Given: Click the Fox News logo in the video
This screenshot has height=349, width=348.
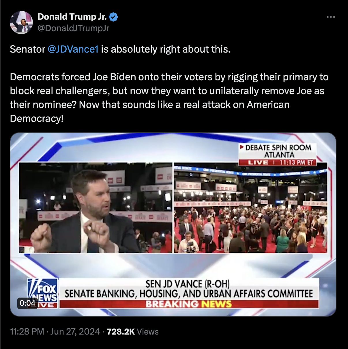Looking at the screenshot, I should pyautogui.click(x=43, y=293).
